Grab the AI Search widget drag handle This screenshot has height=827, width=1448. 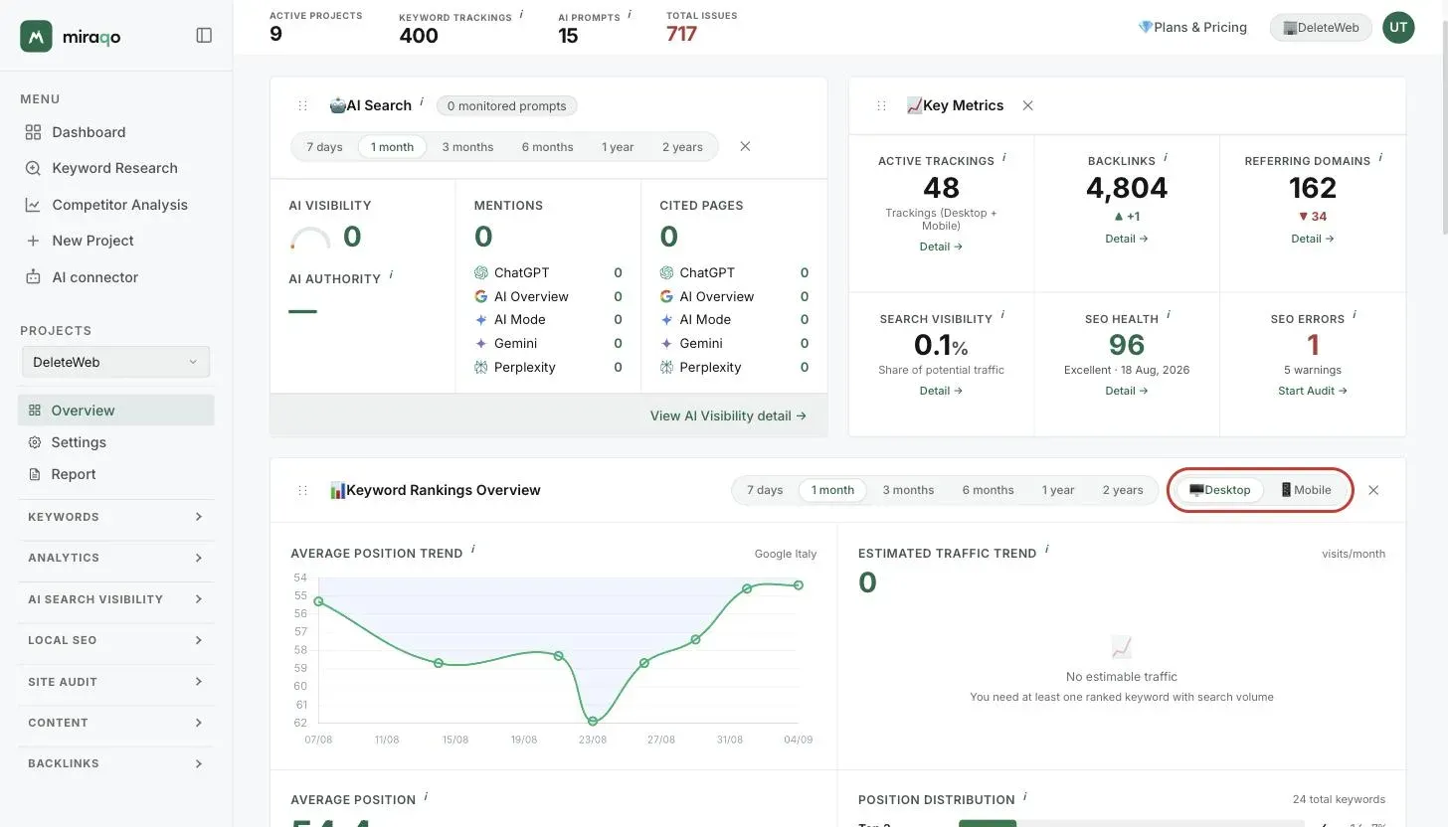[303, 105]
